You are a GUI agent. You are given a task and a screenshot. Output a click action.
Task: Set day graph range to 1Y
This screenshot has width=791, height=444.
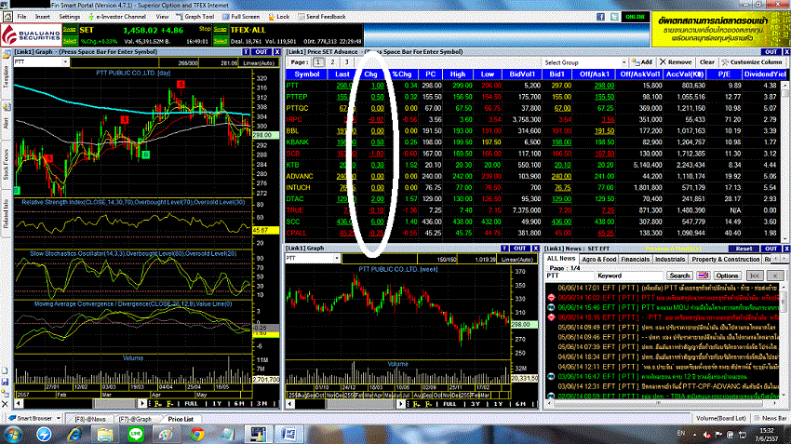(x=217, y=404)
